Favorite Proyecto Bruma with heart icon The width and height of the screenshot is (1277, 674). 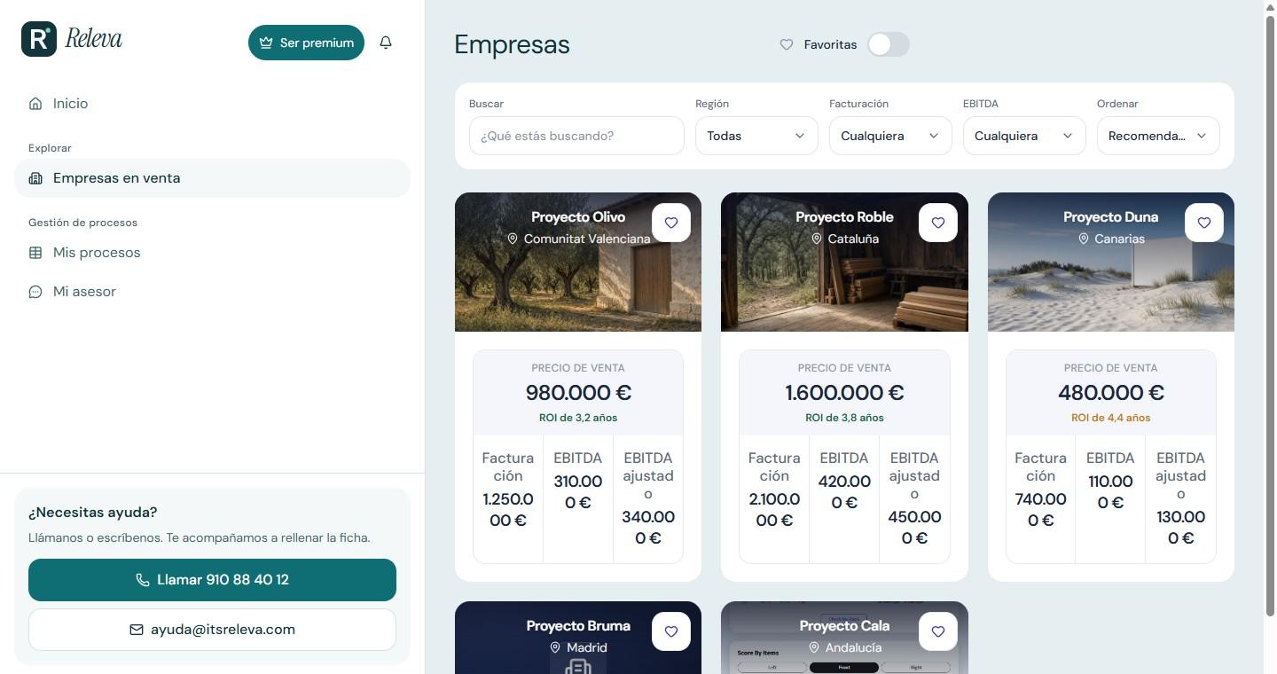tap(671, 631)
